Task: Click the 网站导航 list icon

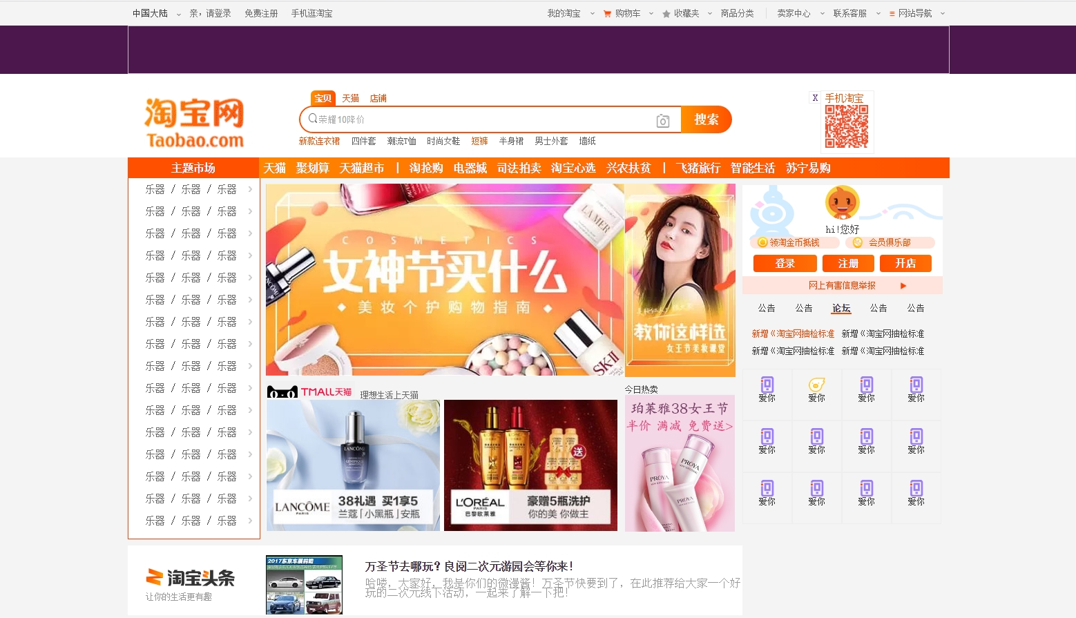Action: point(892,14)
